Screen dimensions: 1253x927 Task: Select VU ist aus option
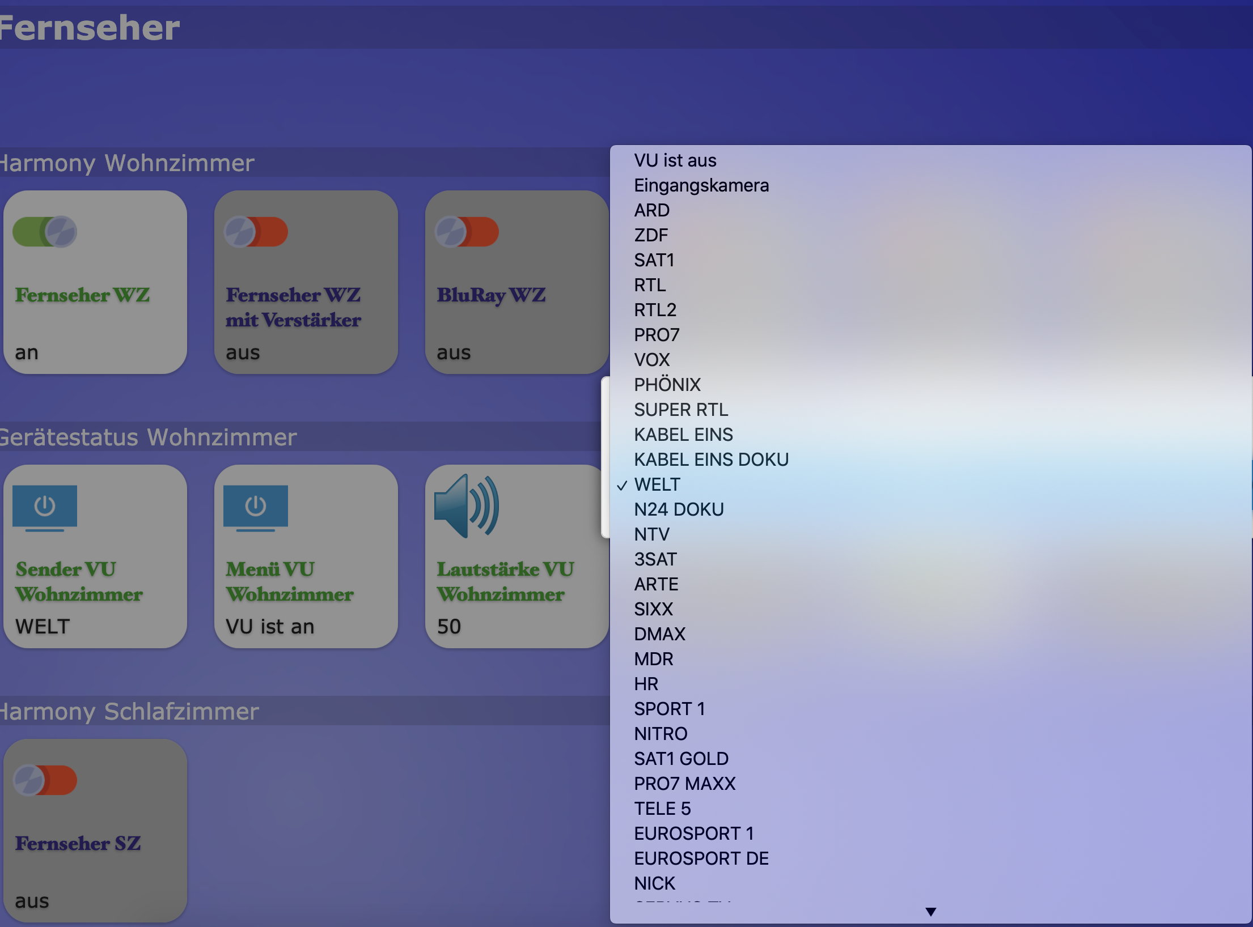(930, 160)
